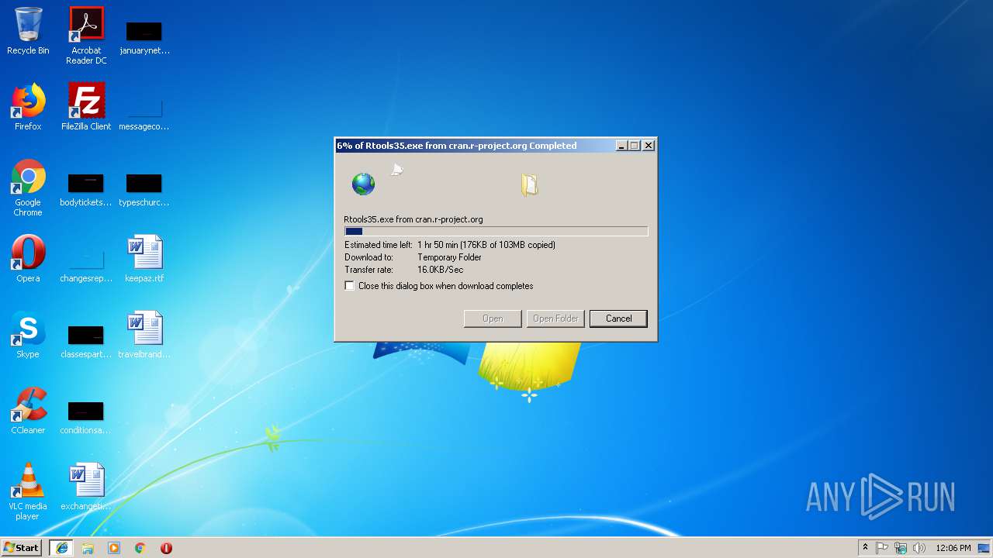Image resolution: width=993 pixels, height=558 pixels.
Task: Show hidden system tray icons
Action: (x=865, y=548)
